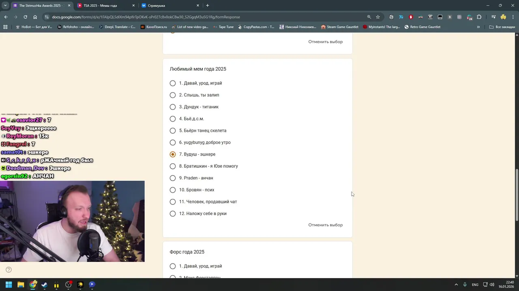Screen dimensions: 519x291
Task: Open the Myinstants bookmark
Action: [381, 27]
